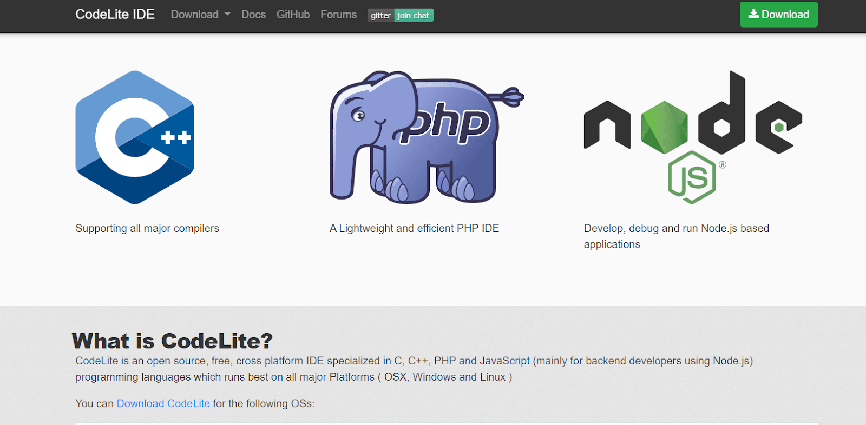Screen dimensions: 866x425
Task: Follow the 'Download CodeLite' hyperlink
Action: pos(163,403)
